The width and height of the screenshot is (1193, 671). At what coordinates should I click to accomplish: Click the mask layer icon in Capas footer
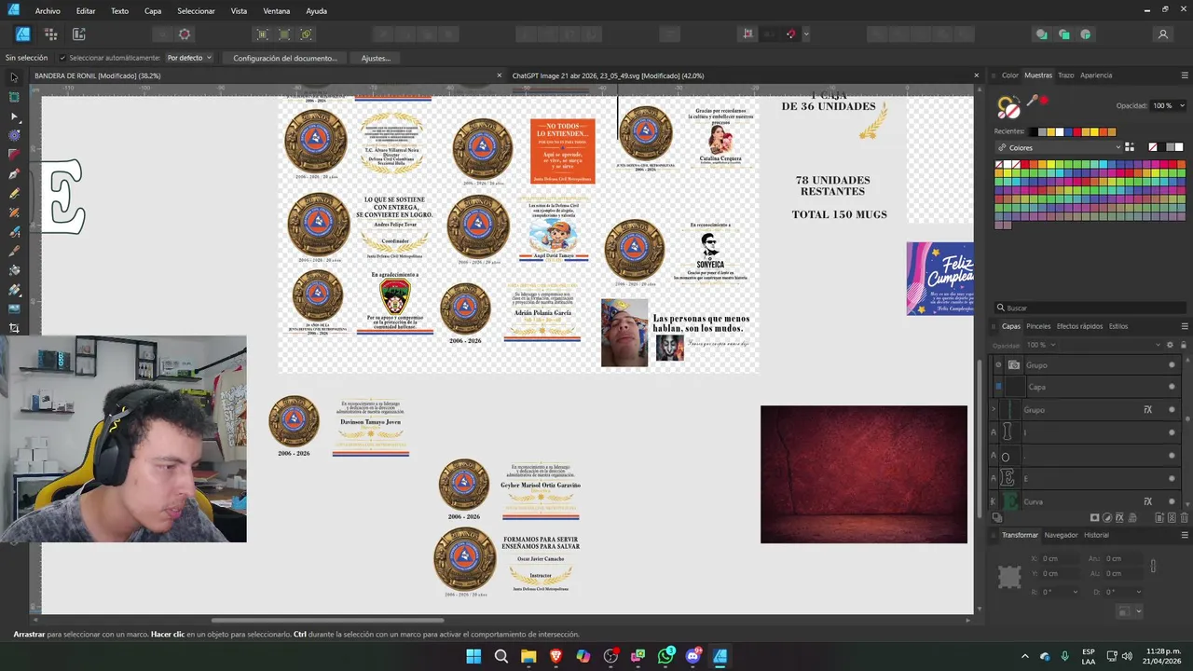pyautogui.click(x=1095, y=517)
